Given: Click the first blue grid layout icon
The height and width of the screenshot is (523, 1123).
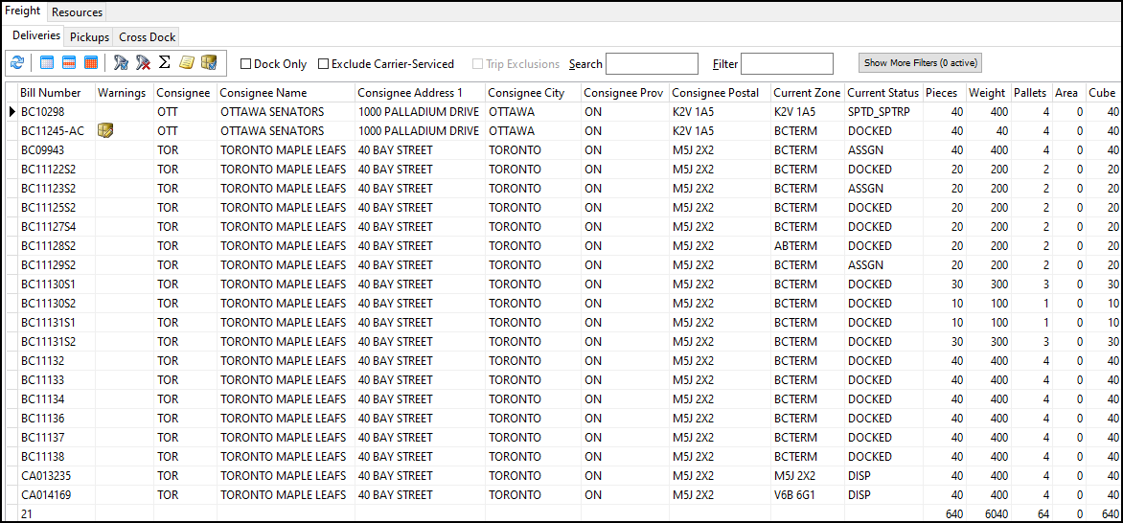Looking at the screenshot, I should pos(47,63).
